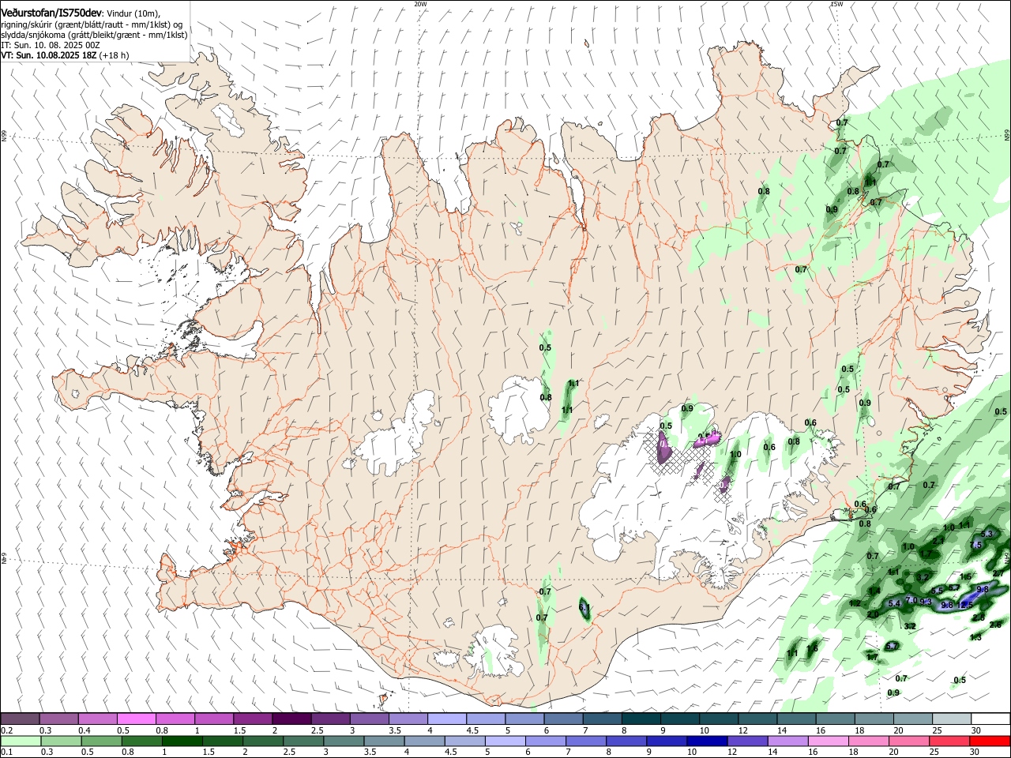Click the pale green 0.1 rain legend swatch
Viewport: 1011px width, 758px height.
point(21,741)
